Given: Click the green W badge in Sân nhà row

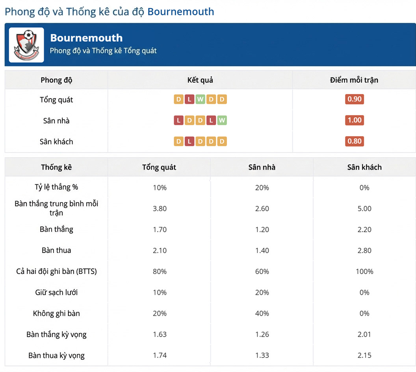Looking at the screenshot, I should 222,120.
